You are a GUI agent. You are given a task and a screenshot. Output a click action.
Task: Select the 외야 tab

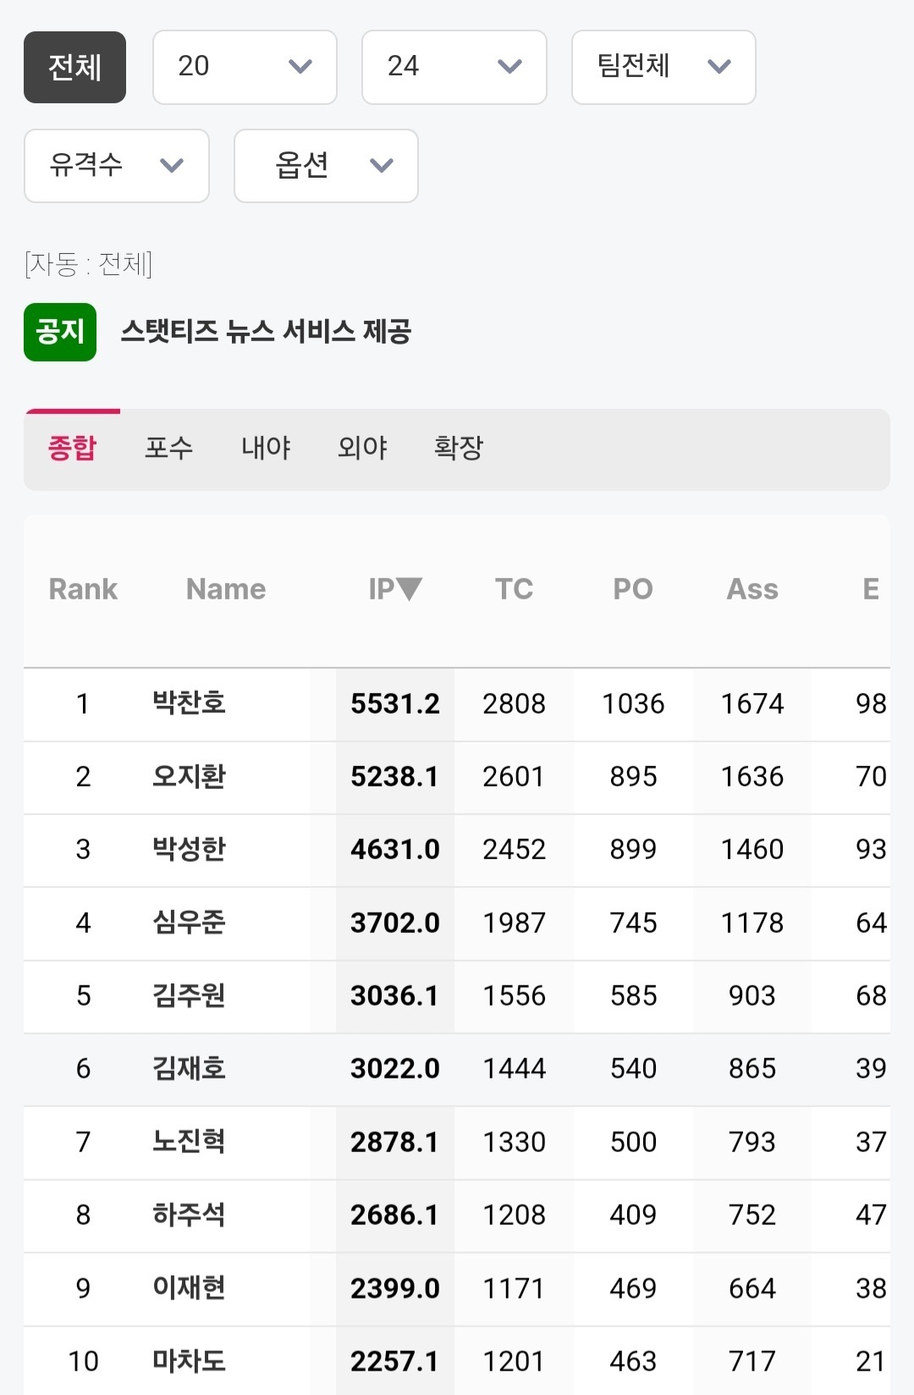point(362,448)
